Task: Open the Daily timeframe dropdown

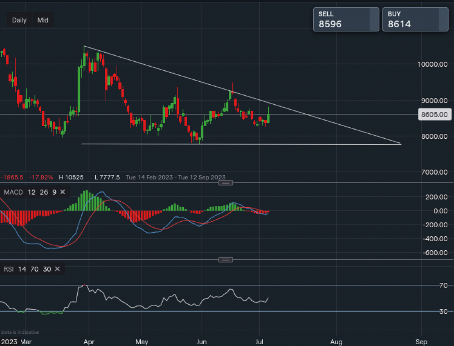Action: (19, 20)
